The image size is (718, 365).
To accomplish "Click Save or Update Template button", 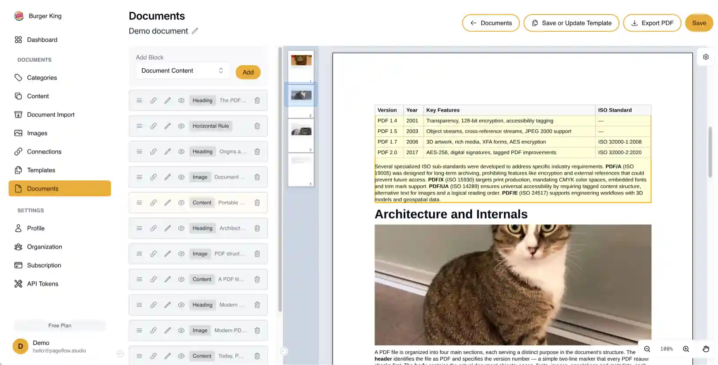I will (571, 23).
